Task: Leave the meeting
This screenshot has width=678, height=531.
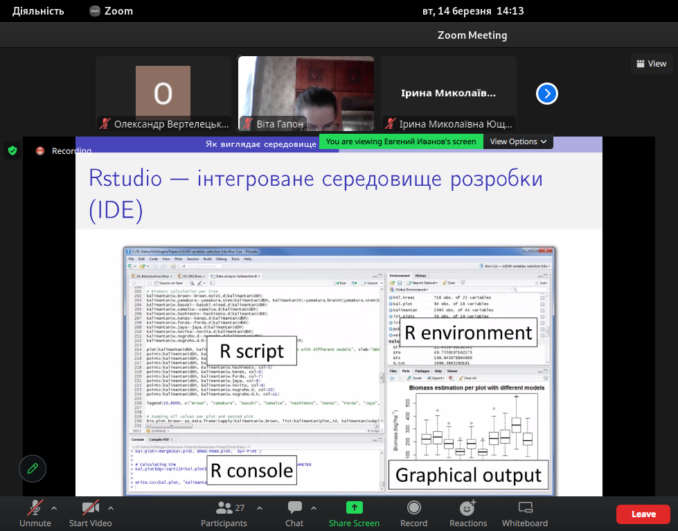Action: [643, 514]
